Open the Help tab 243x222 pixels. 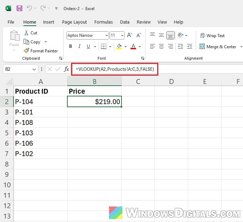click(x=178, y=22)
